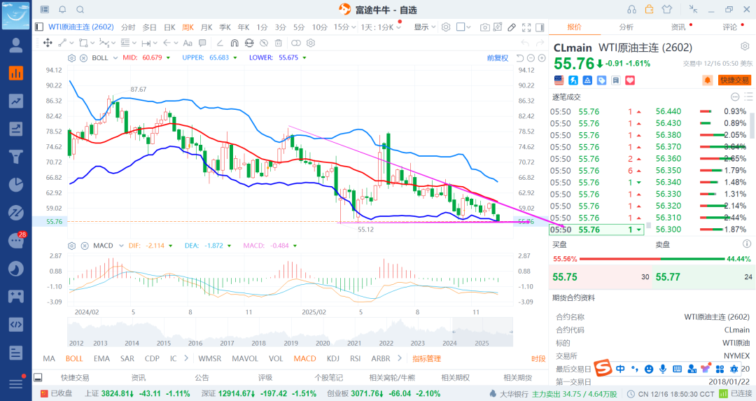The image size is (756, 401).
Task: Expand the BOLL indicator dropdown arrow
Action: point(115,57)
